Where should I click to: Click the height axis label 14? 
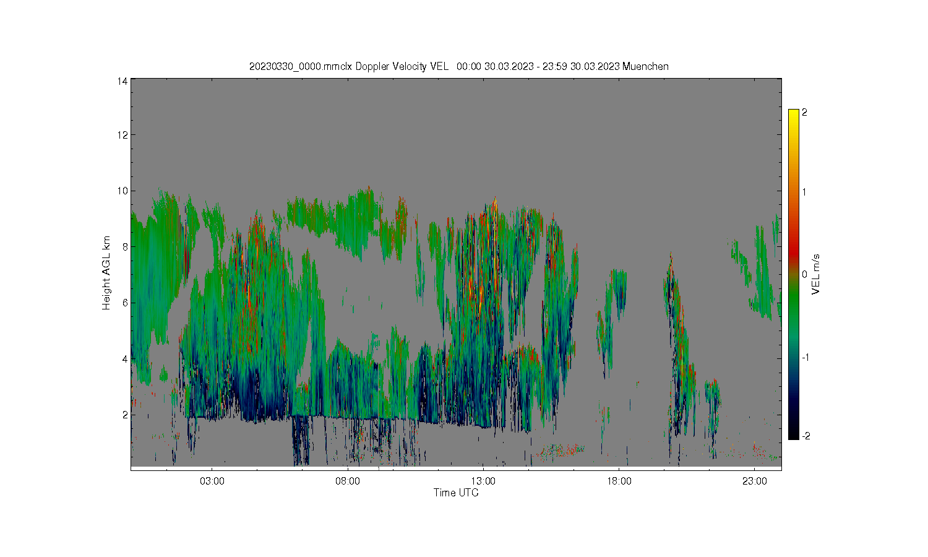pos(122,81)
